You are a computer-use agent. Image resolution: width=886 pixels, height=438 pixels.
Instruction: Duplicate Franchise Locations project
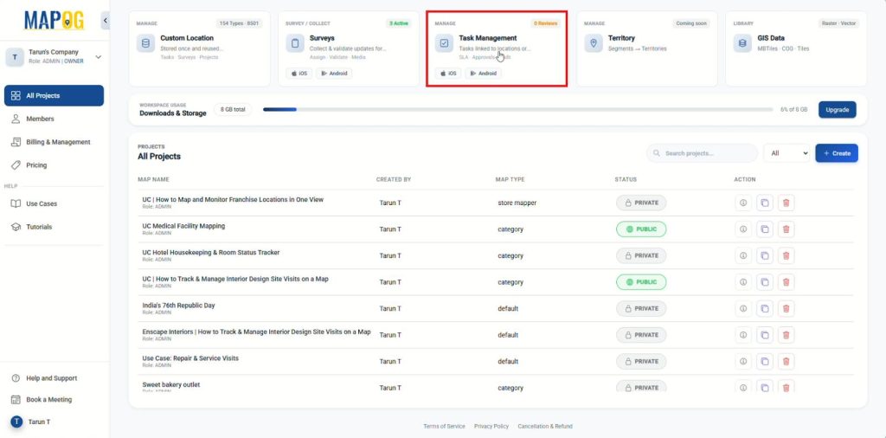765,203
